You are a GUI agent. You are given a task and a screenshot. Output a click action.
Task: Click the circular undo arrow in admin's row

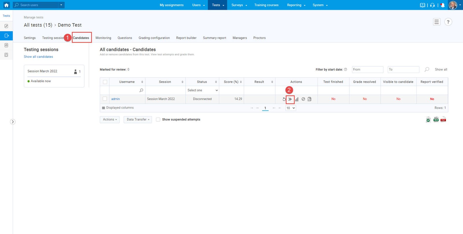(284, 99)
